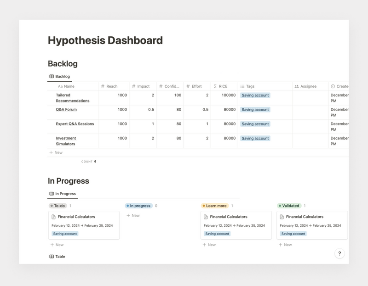Click Saving account tag in Investment Simulators row
This screenshot has height=286, width=368.
click(255, 139)
